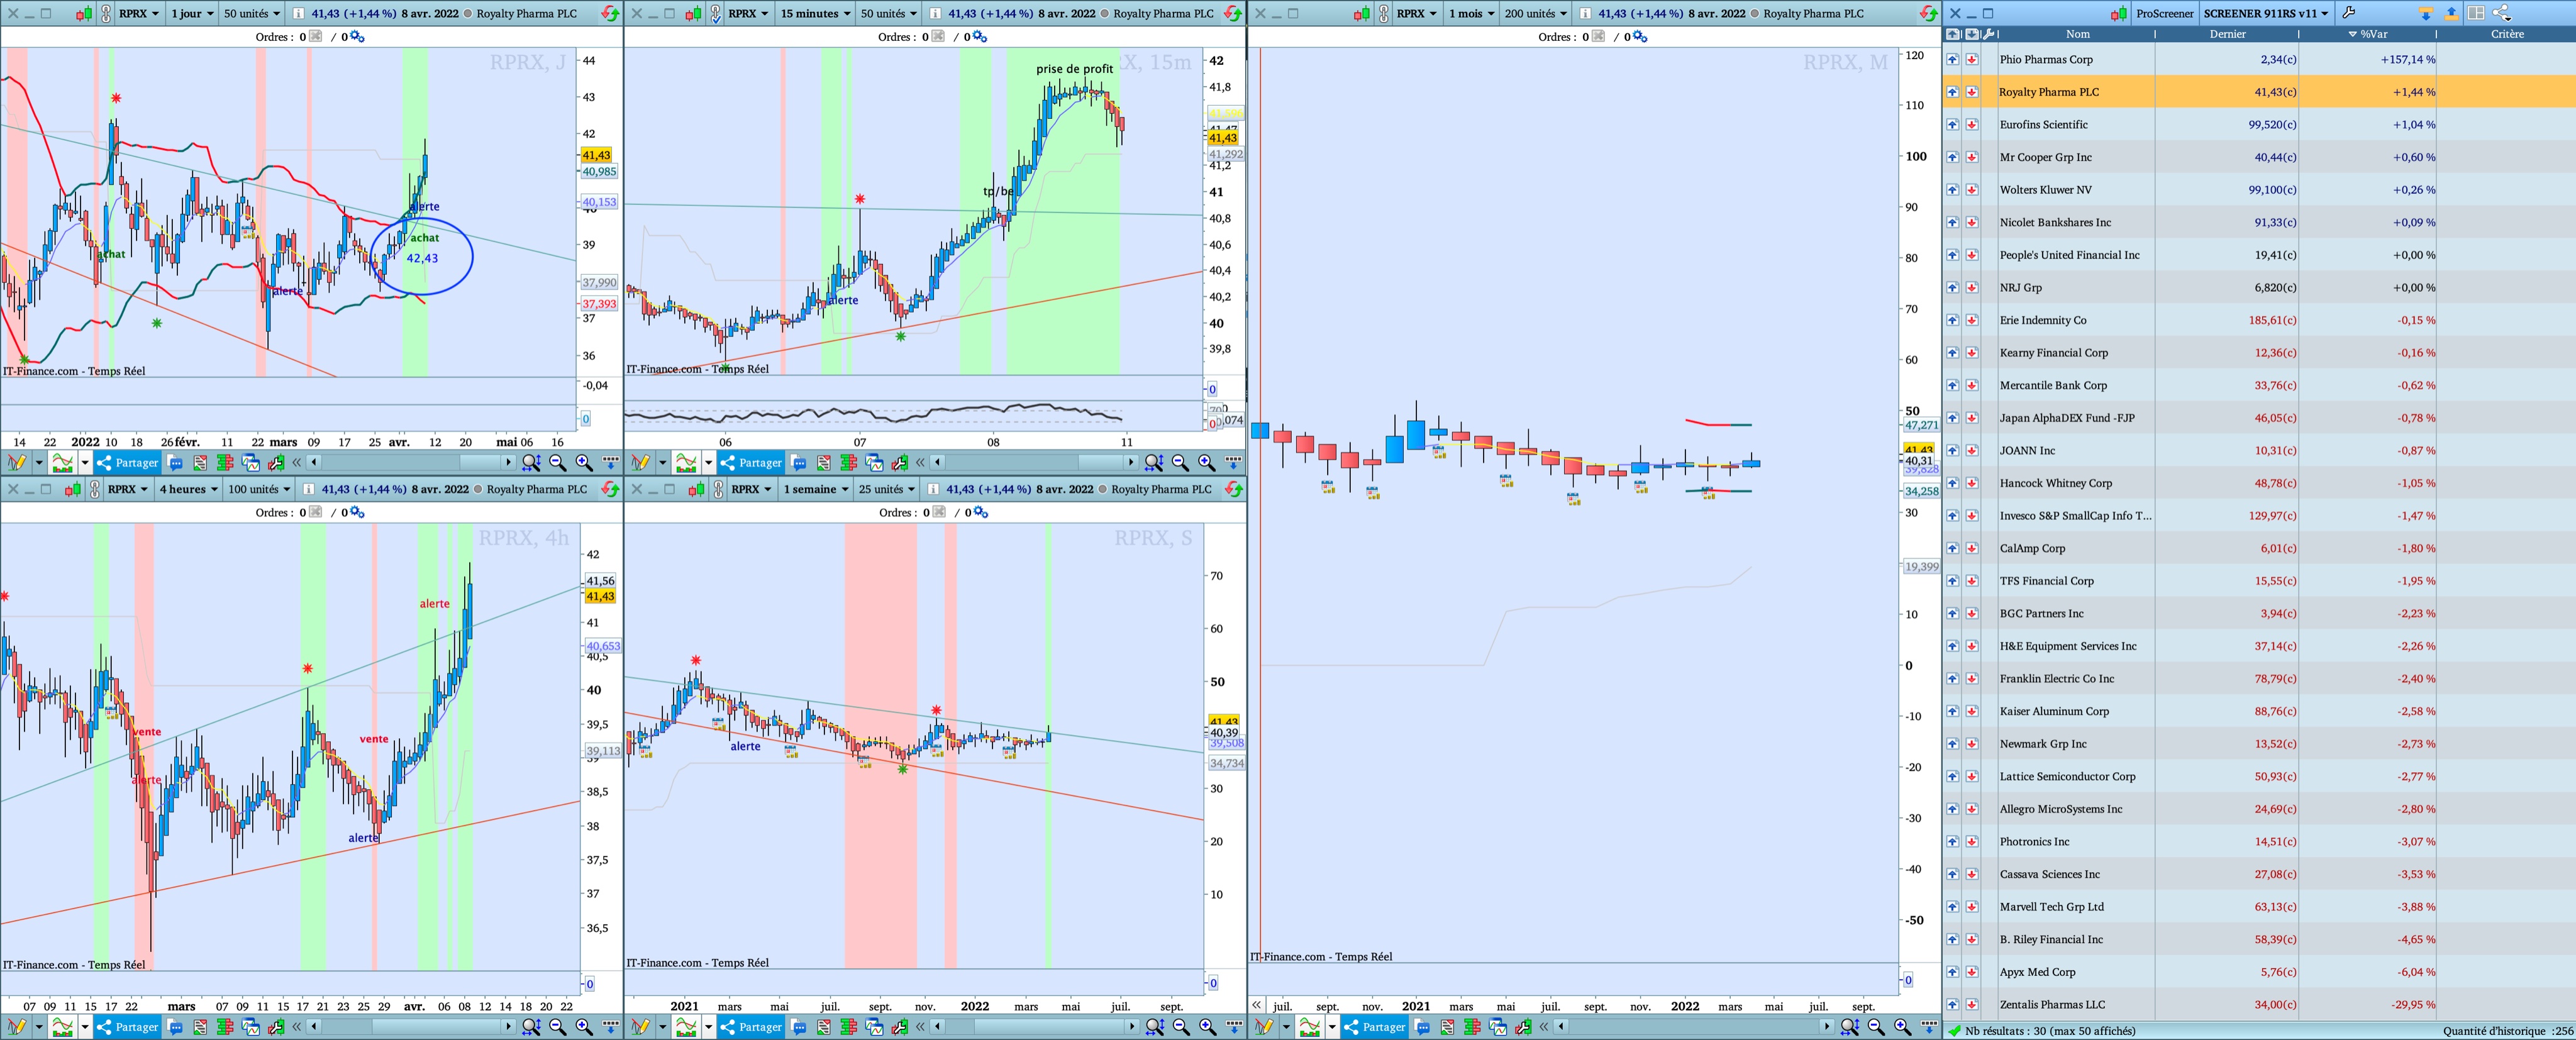
Task: Click the refresh arrows on the monthly chart
Action: click(1929, 14)
